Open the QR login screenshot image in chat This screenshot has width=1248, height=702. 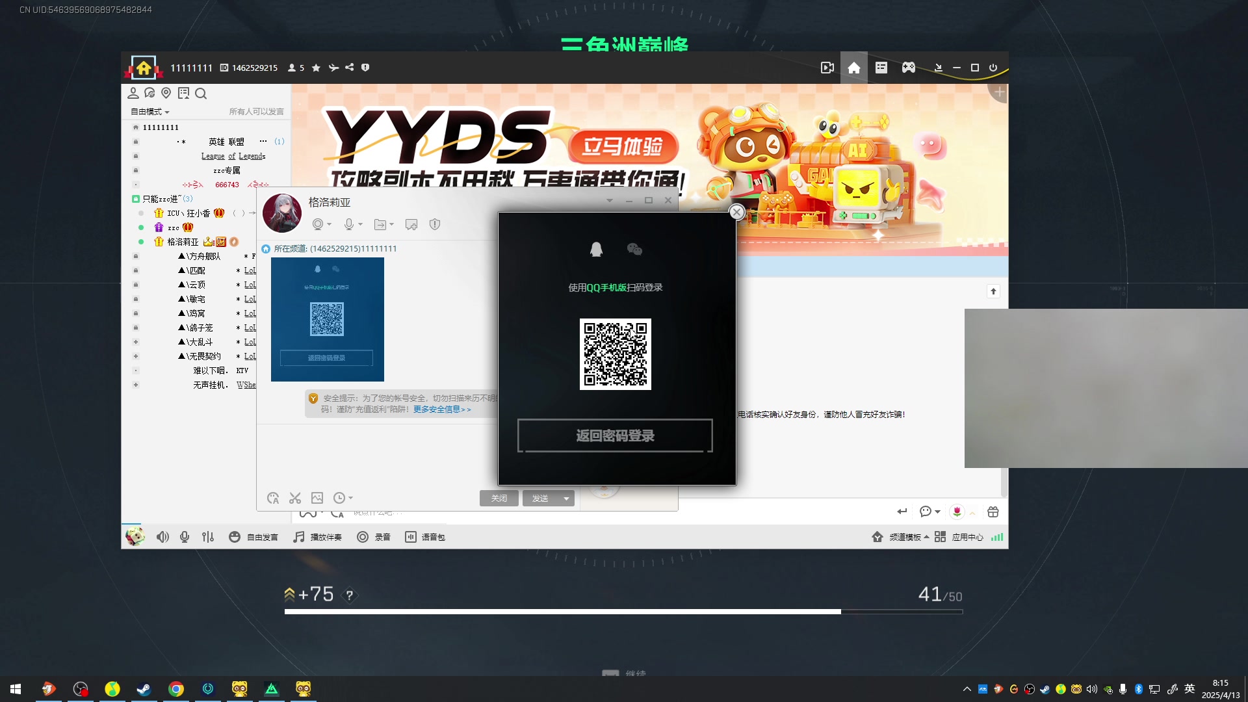328,319
